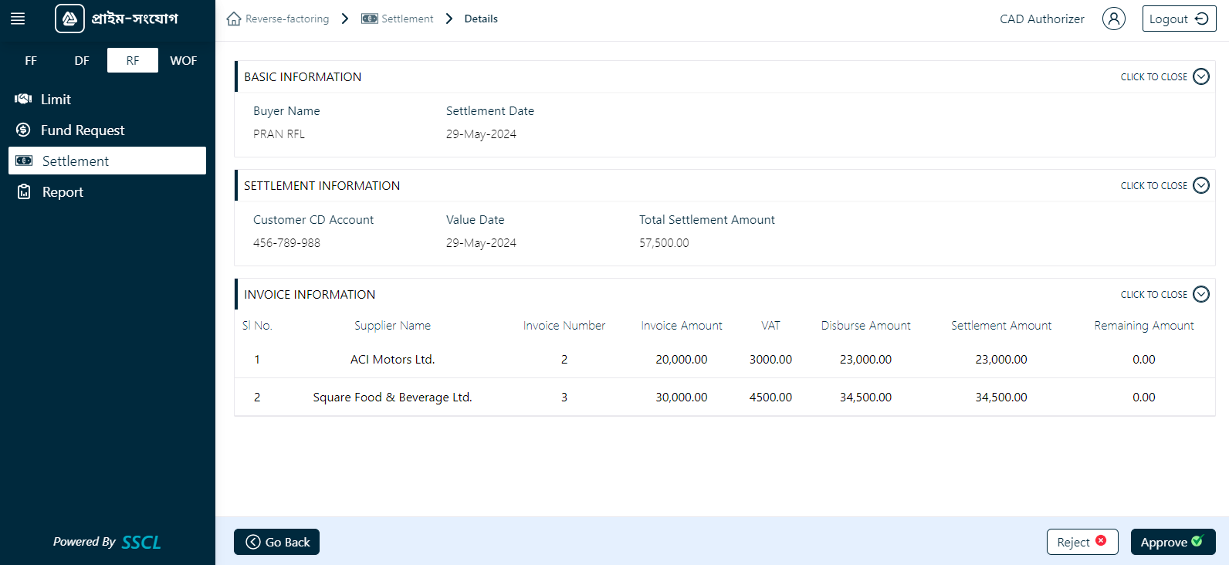Viewport: 1229px width, 565px height.
Task: Open the Limit menu item
Action: click(x=107, y=99)
